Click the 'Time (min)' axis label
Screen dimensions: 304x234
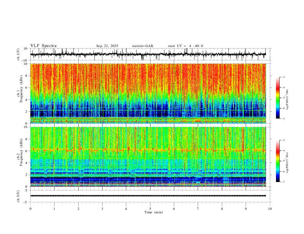point(154,212)
